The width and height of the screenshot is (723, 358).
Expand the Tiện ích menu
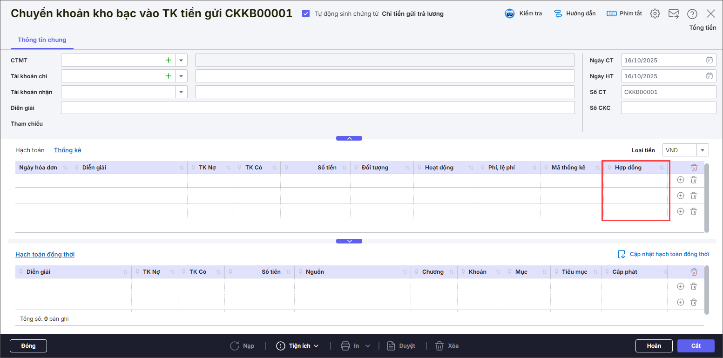point(298,346)
